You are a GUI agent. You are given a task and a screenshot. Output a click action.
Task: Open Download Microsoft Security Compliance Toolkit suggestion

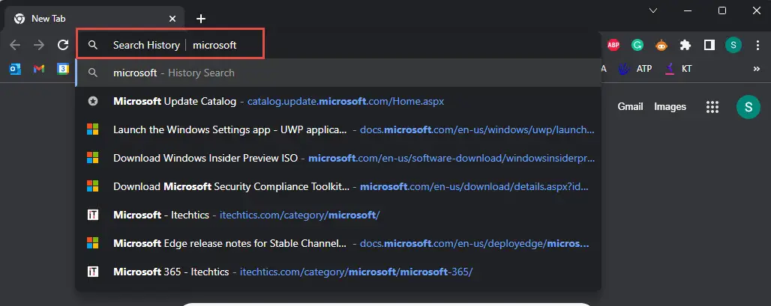pyautogui.click(x=338, y=187)
